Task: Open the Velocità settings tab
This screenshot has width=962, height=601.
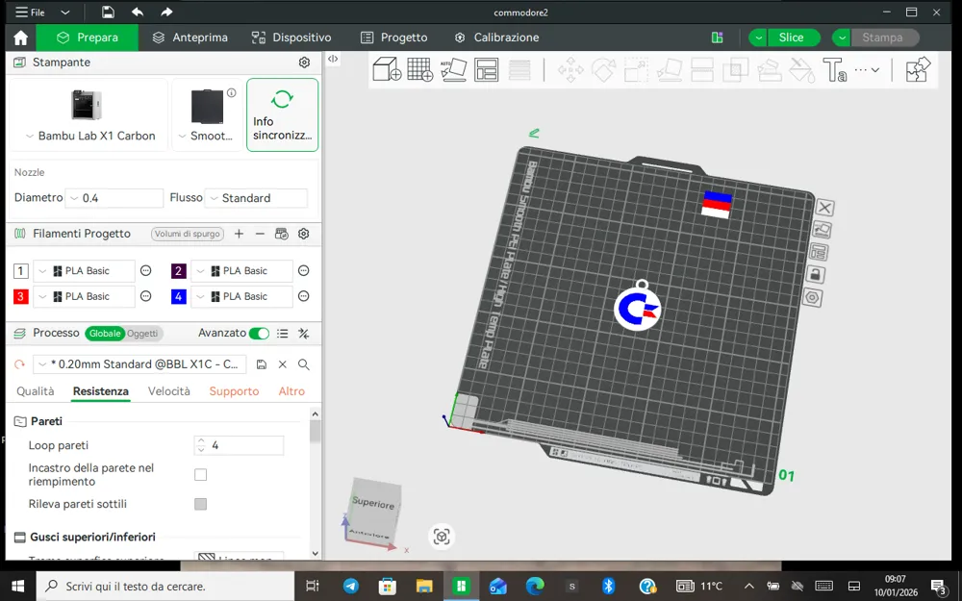Action: coord(168,391)
